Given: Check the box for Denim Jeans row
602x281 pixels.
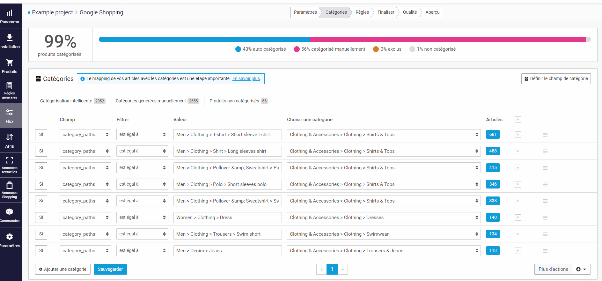Looking at the screenshot, I should point(518,251).
